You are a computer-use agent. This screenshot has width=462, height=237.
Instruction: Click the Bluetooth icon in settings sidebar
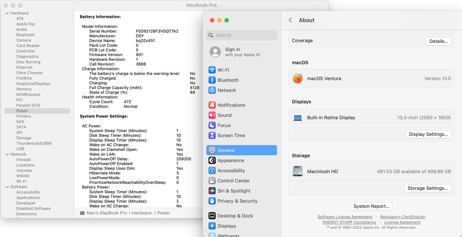point(212,80)
